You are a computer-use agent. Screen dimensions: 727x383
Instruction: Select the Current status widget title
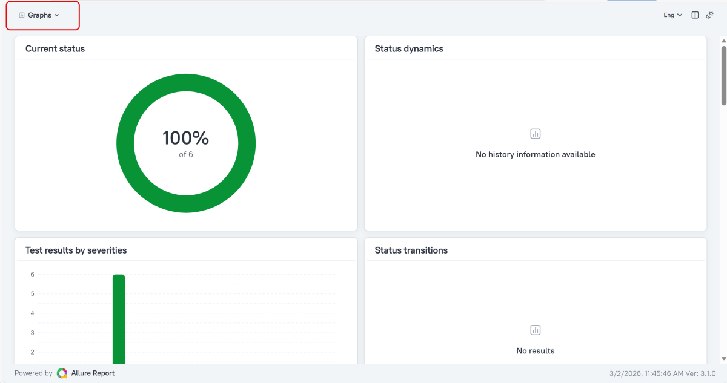(55, 48)
